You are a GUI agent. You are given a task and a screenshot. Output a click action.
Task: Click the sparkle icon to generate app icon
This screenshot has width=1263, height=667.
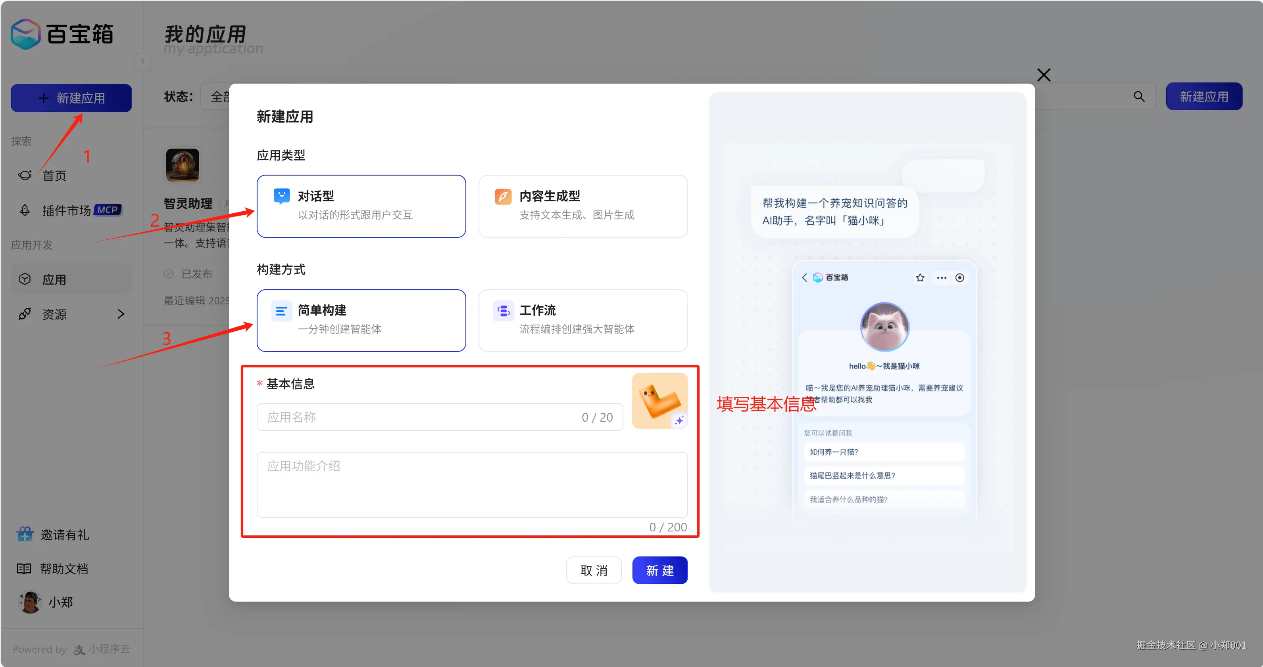pyautogui.click(x=680, y=420)
